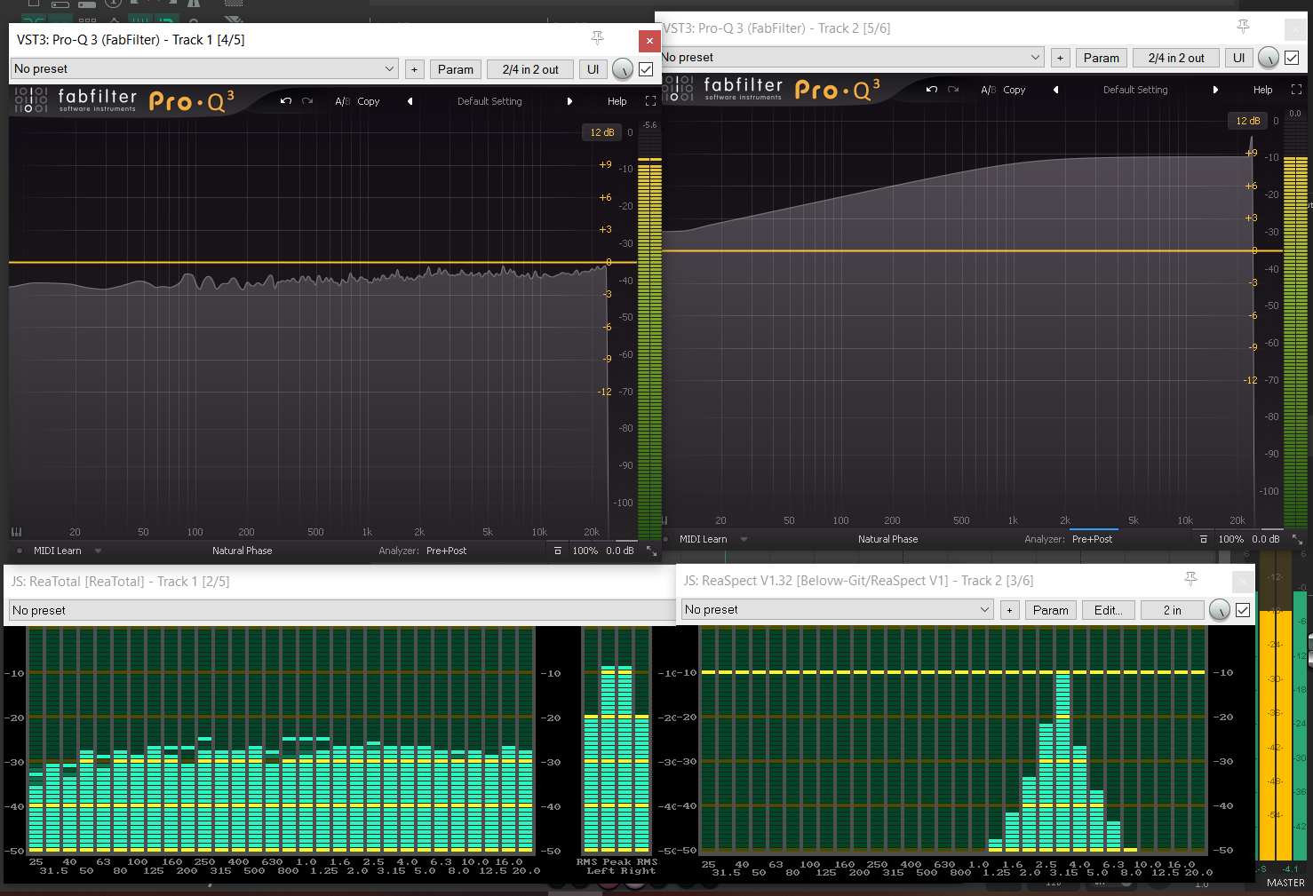Screen dimensions: 1313x896
Task: Click MIDI Learn in Track 2 Pro-Q
Action: click(704, 539)
